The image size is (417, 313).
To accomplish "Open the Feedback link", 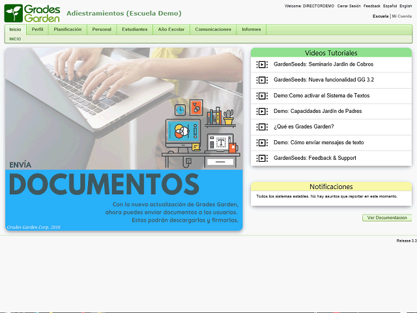I will tap(372, 6).
